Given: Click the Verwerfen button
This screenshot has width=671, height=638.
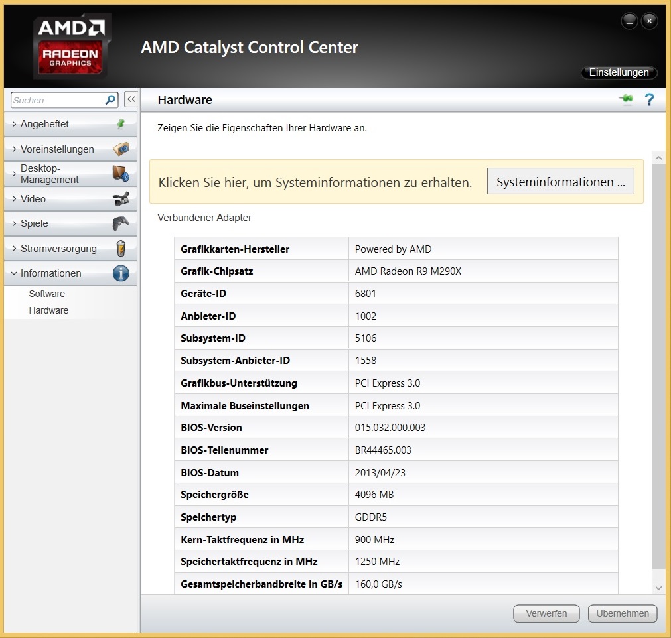Looking at the screenshot, I should tap(546, 613).
